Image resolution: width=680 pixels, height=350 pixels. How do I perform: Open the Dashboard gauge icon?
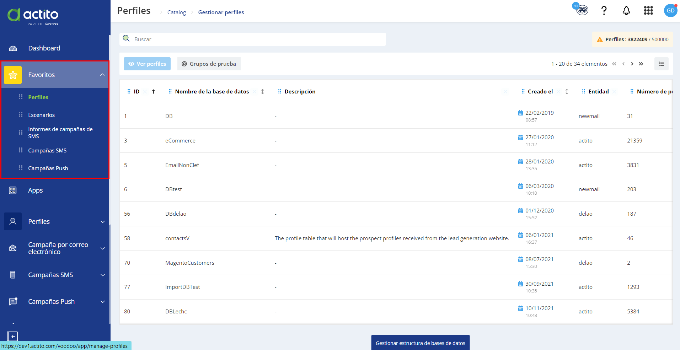13,48
